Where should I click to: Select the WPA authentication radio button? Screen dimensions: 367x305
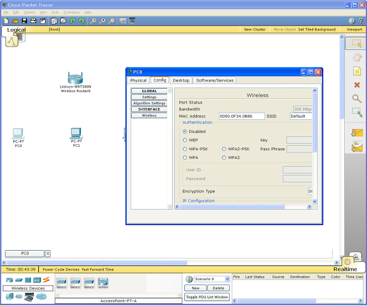(185, 157)
